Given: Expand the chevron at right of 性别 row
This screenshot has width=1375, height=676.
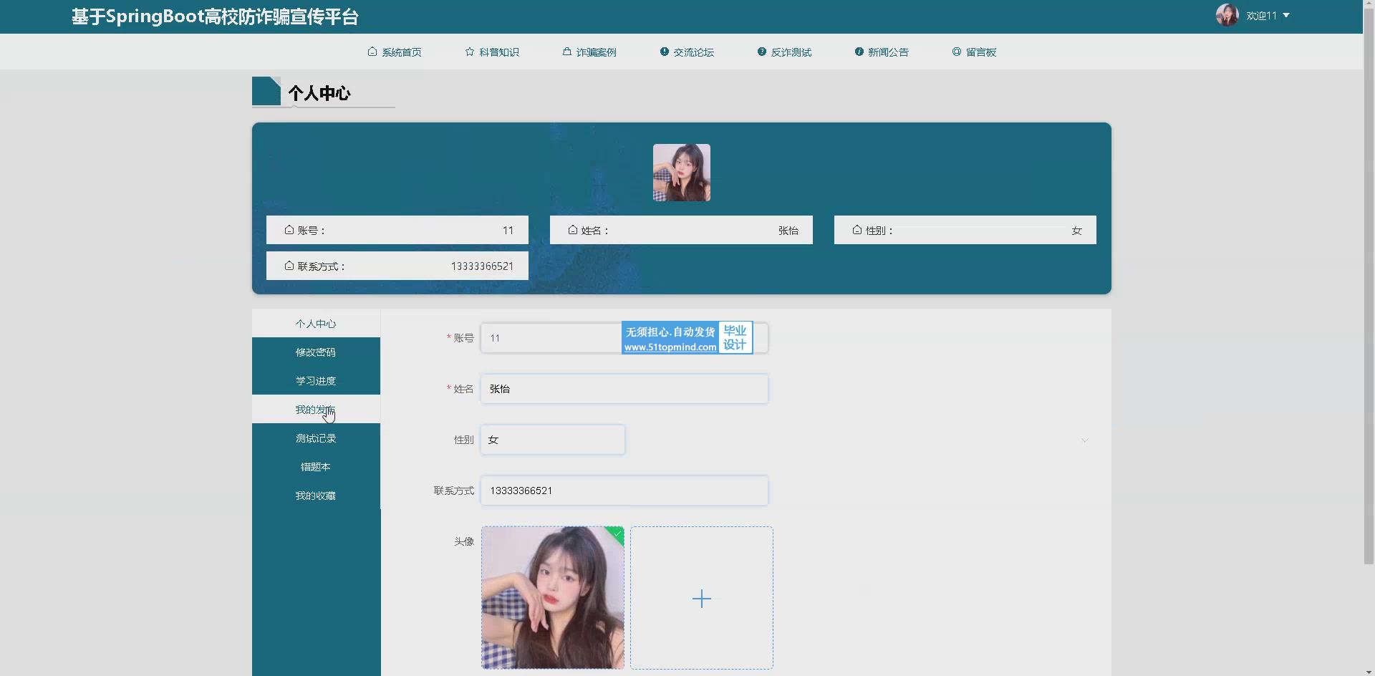Looking at the screenshot, I should point(1084,440).
